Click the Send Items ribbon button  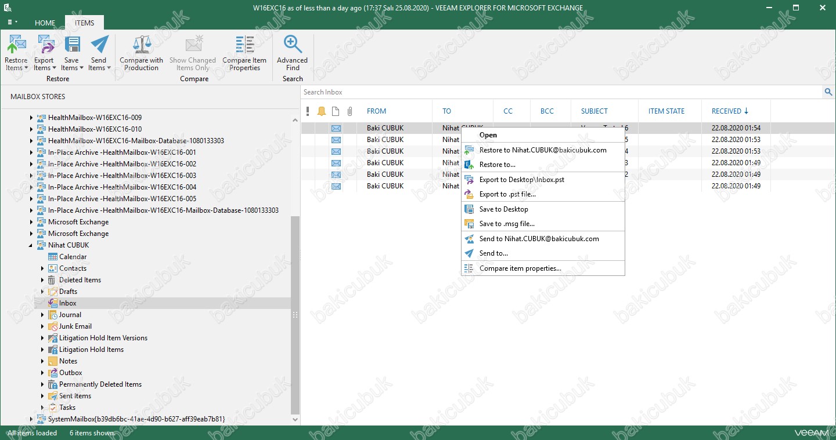[99, 53]
